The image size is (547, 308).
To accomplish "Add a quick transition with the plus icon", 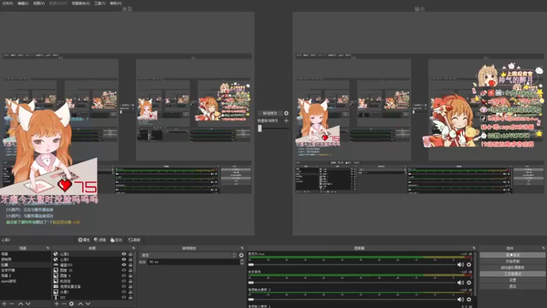I will tap(286, 120).
